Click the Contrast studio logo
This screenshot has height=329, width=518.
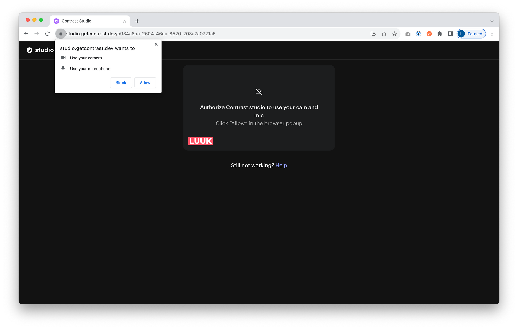click(29, 50)
